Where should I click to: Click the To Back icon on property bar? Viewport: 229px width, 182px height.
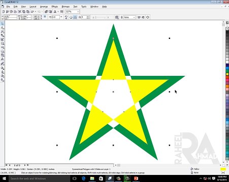(143, 17)
